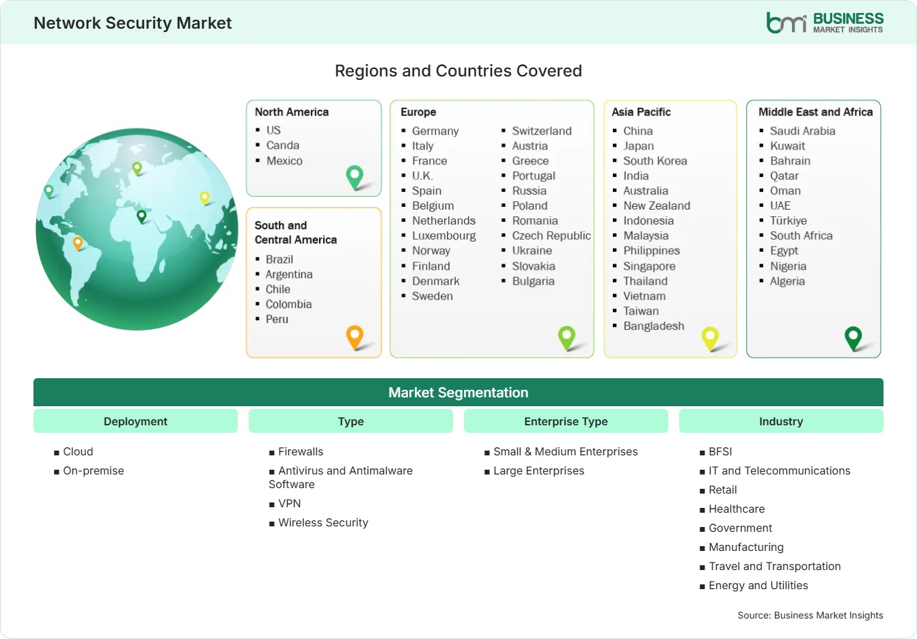The width and height of the screenshot is (917, 639).
Task: Click Switzerland in the Europe list
Action: (x=542, y=131)
